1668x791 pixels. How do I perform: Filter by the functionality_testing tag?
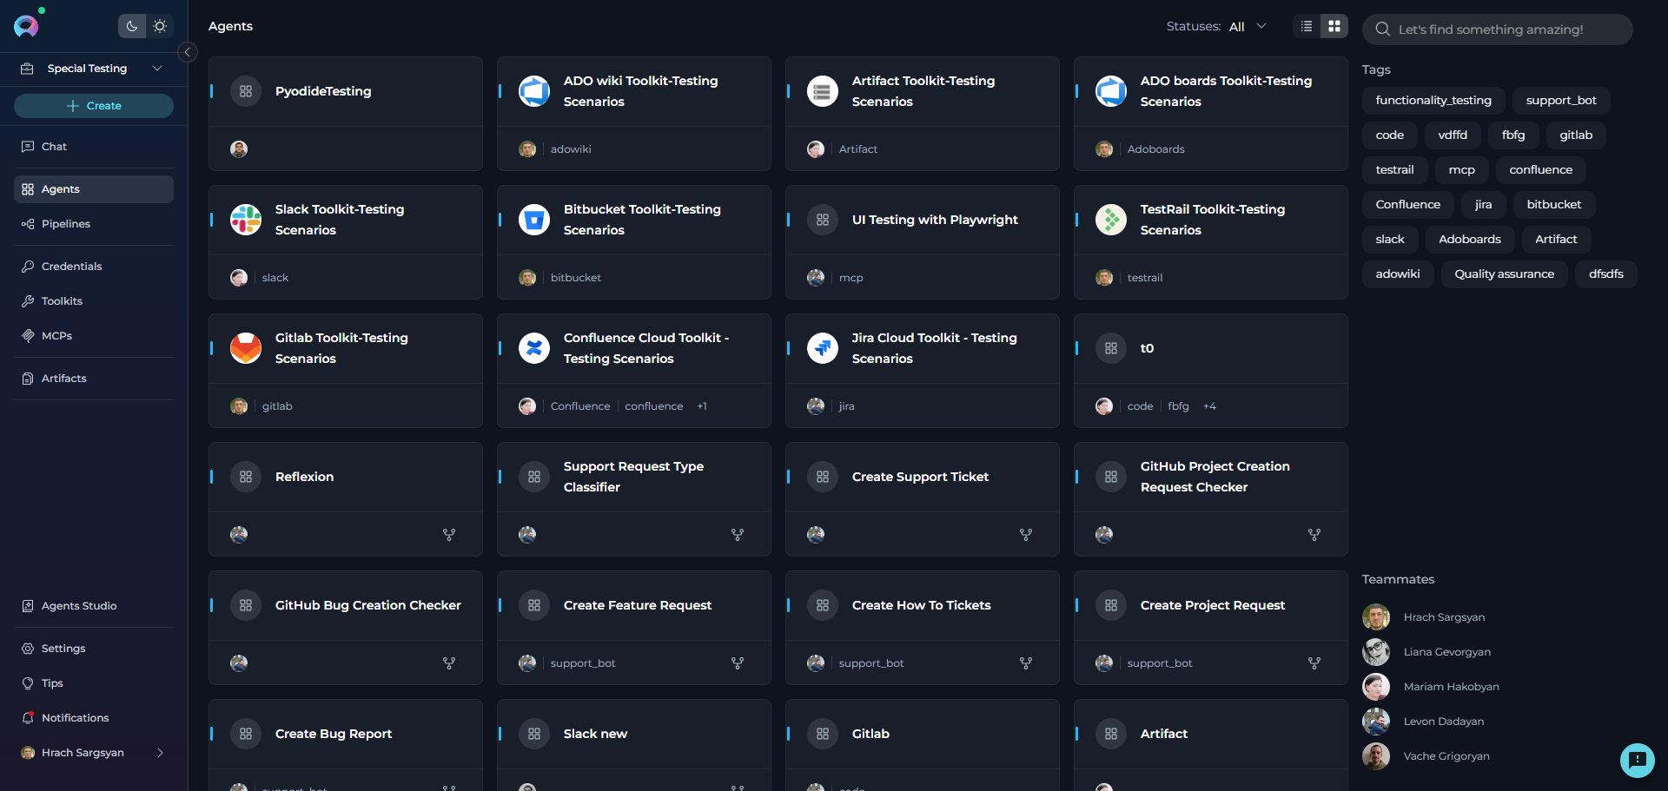pyautogui.click(x=1433, y=101)
